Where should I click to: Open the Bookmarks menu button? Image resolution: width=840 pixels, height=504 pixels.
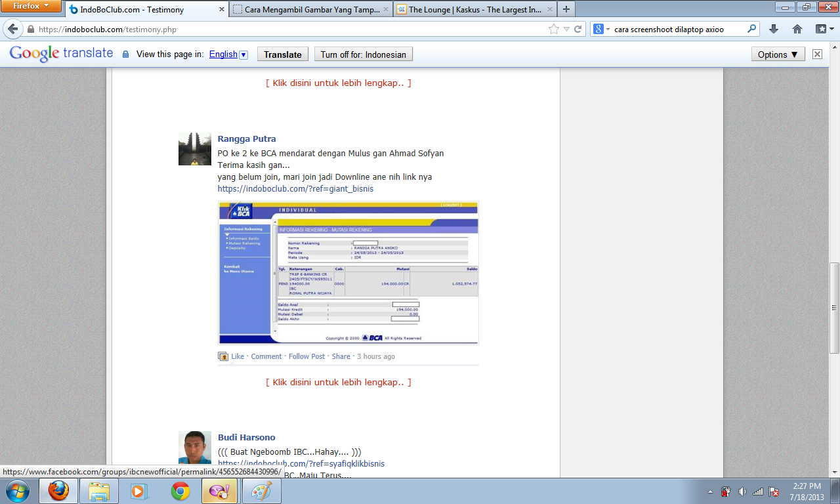point(824,29)
